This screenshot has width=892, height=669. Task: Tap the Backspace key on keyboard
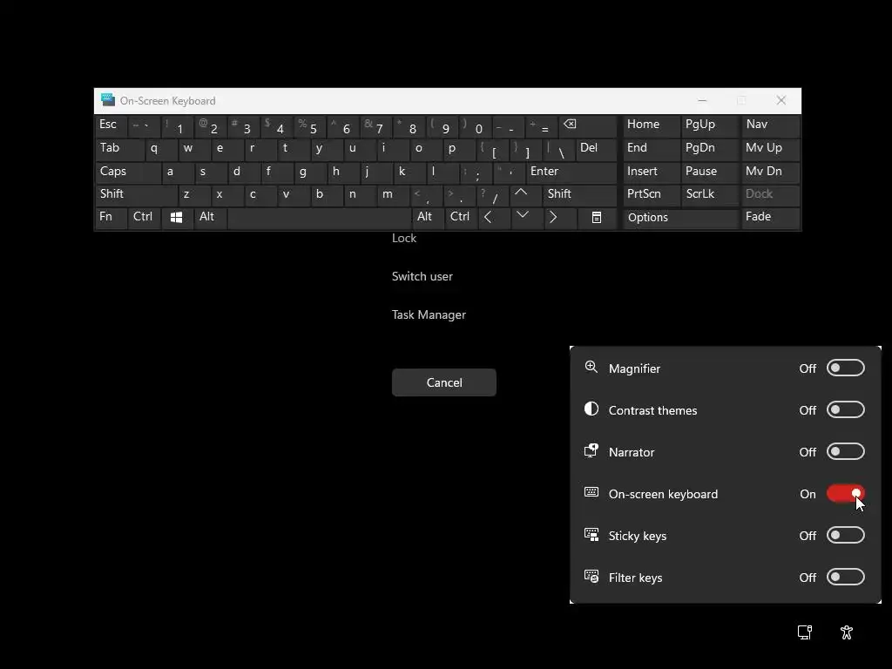tap(588, 125)
